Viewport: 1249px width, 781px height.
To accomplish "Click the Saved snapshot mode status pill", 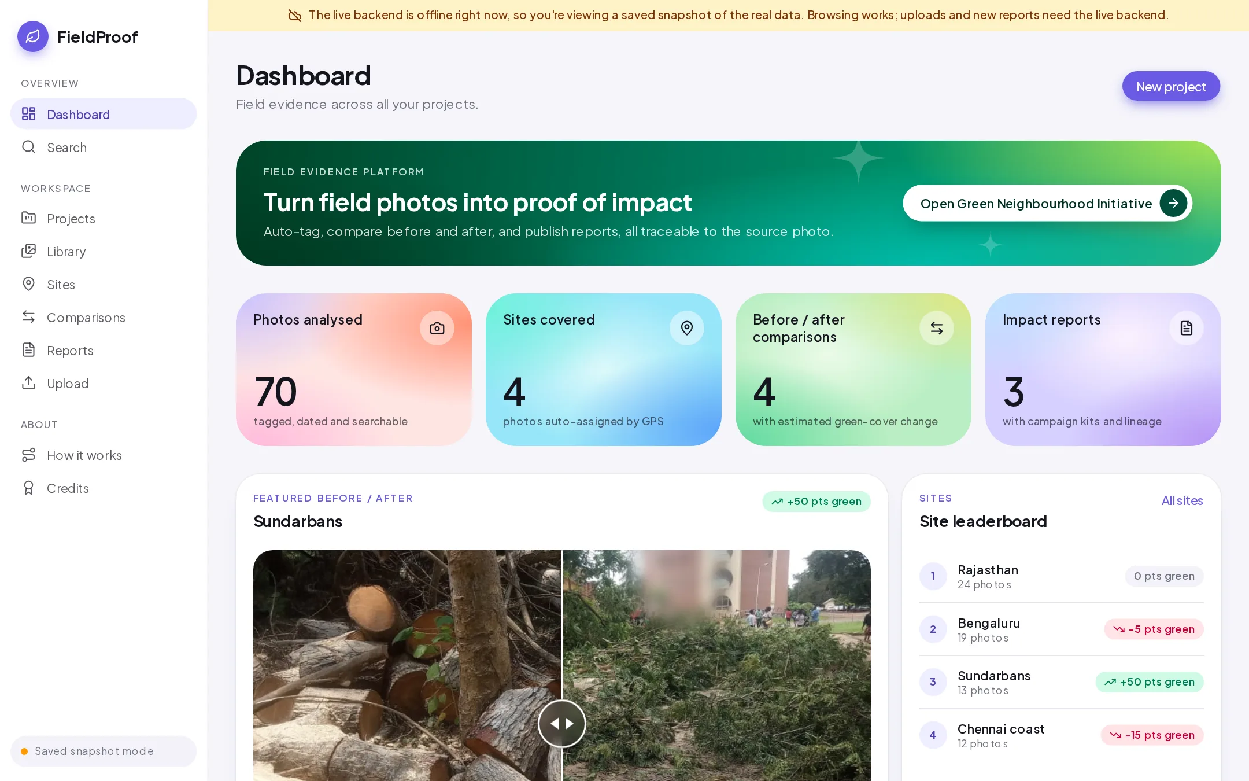I will click(x=104, y=751).
